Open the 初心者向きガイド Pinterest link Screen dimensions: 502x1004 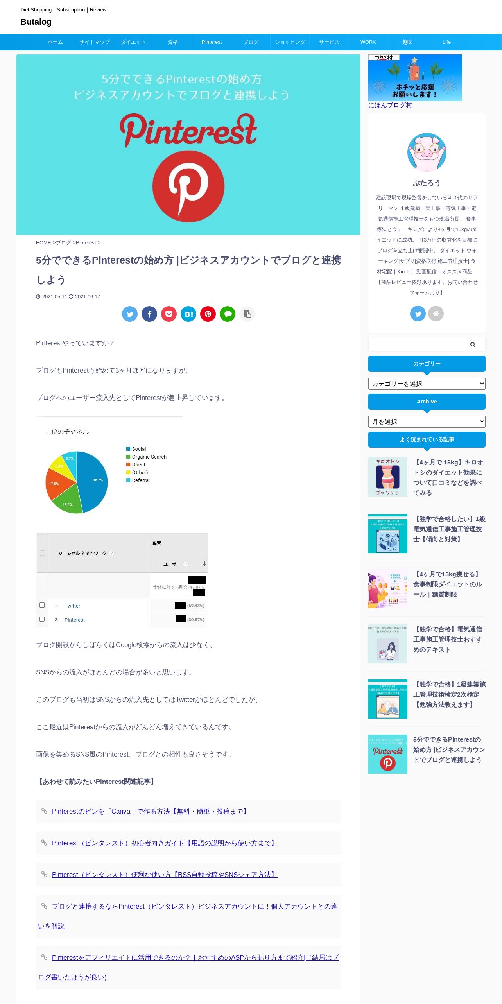[165, 843]
